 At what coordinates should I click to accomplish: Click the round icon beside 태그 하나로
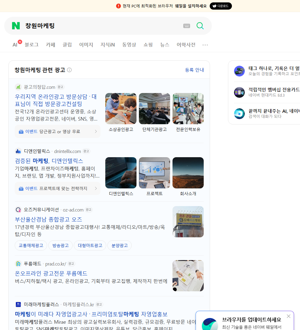point(239,71)
